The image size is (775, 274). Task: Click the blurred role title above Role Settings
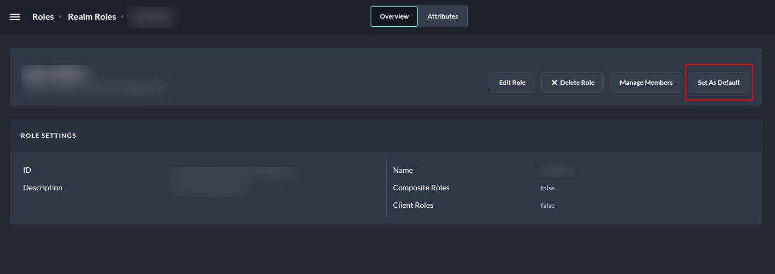click(55, 74)
